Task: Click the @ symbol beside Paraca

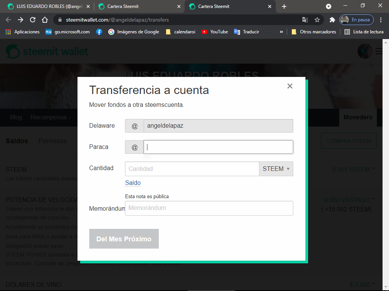Action: [x=134, y=147]
